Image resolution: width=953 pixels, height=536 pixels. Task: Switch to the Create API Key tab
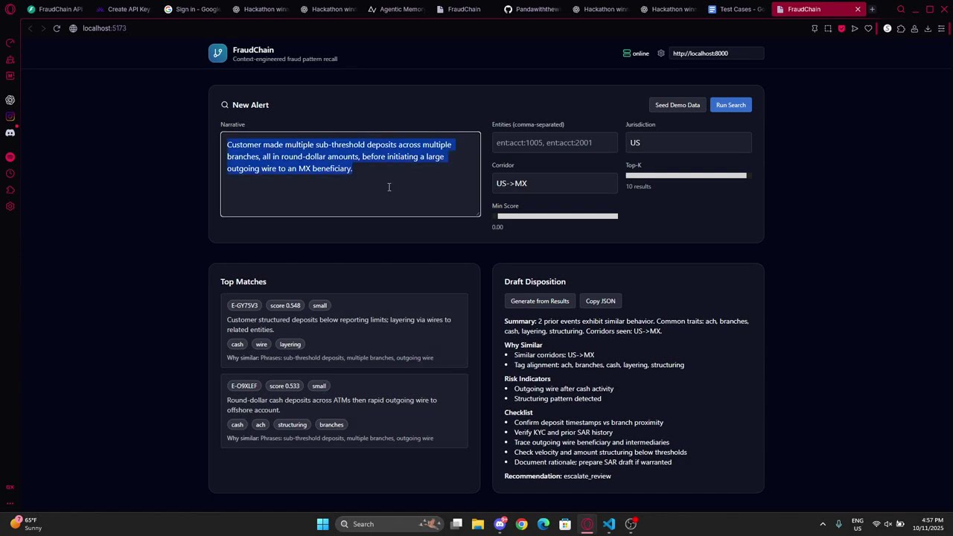(x=123, y=10)
